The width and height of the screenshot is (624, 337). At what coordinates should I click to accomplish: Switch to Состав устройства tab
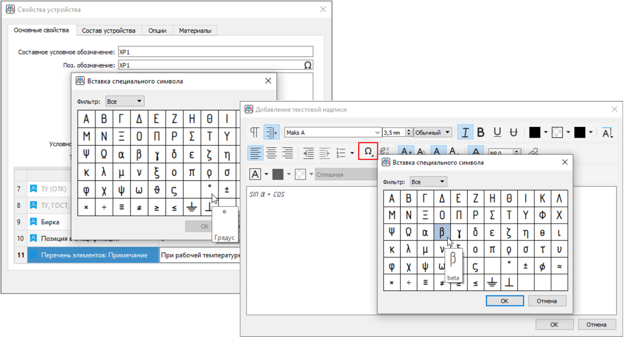click(109, 30)
